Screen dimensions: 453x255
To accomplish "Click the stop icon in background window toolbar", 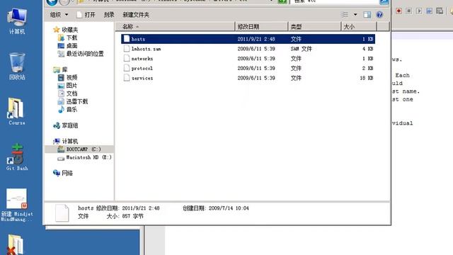I will click(409, 11).
